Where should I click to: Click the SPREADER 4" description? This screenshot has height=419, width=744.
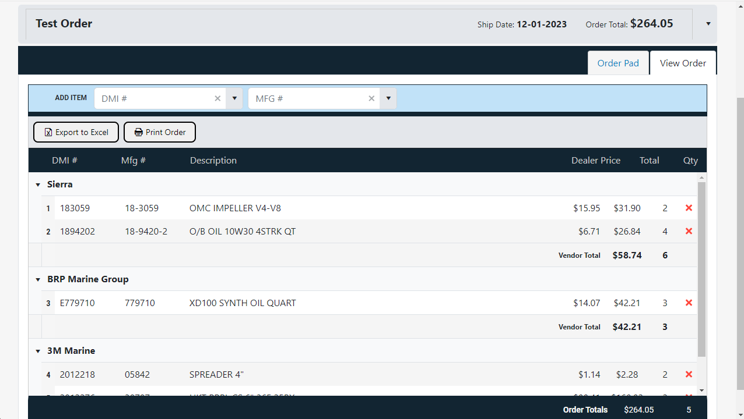coord(216,374)
